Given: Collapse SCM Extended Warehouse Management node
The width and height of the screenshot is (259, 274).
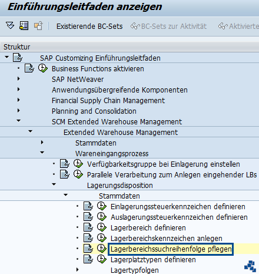Looking at the screenshot, I should 18,121.
